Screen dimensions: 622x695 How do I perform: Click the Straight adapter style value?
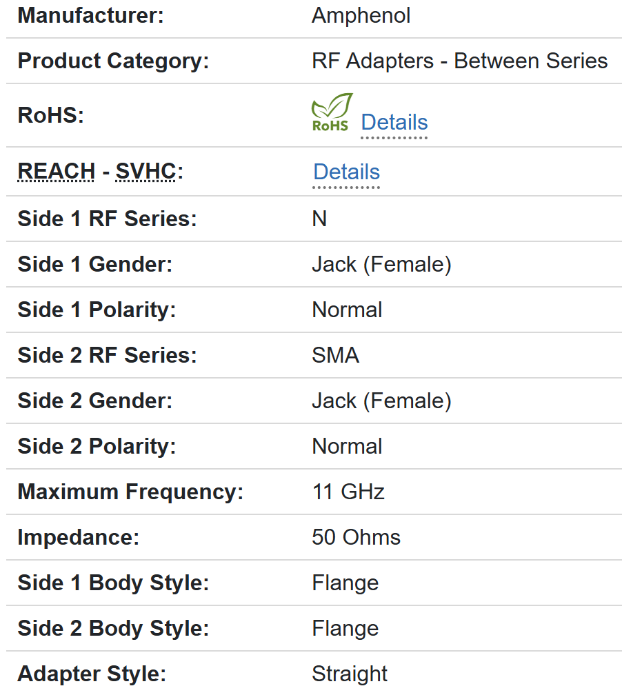coord(350,674)
